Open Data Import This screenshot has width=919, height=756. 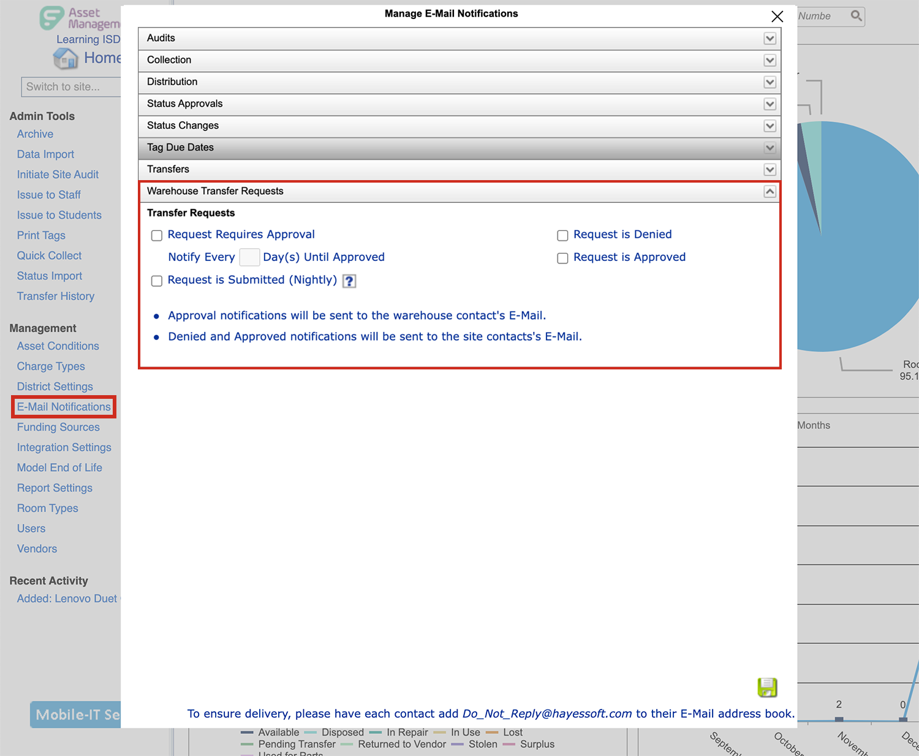[45, 154]
